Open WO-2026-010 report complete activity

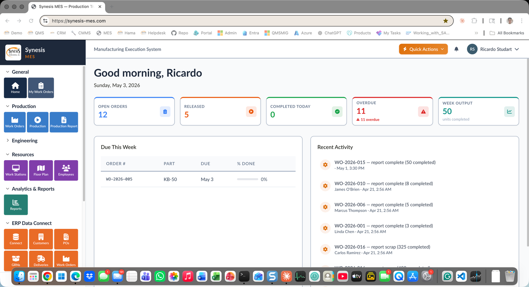tap(384, 184)
